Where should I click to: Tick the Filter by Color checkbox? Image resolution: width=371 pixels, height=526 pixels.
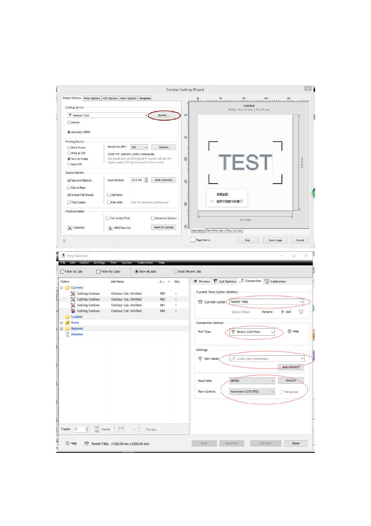(x=98, y=272)
